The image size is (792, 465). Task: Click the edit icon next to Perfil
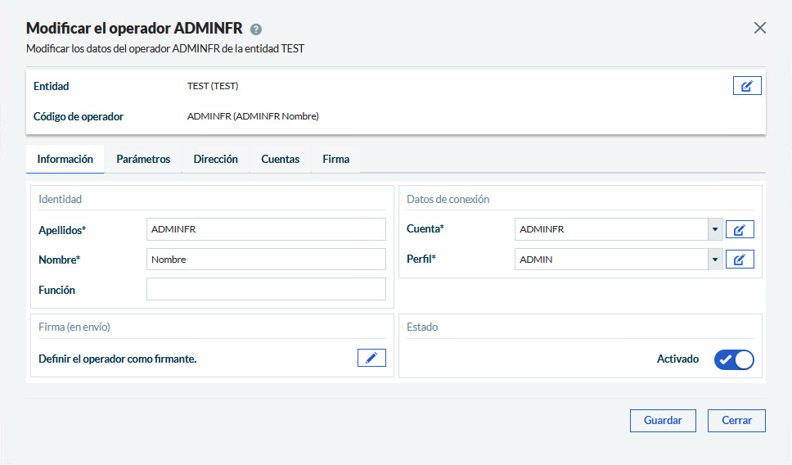(739, 260)
